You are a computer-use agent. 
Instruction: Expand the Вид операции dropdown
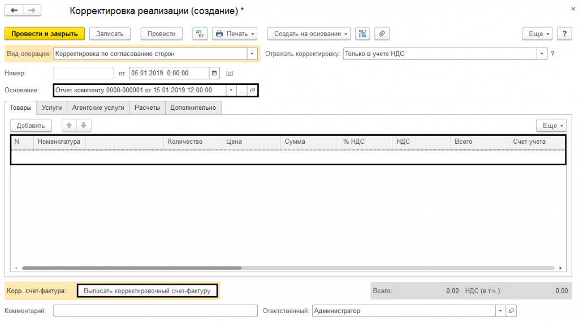tap(252, 54)
